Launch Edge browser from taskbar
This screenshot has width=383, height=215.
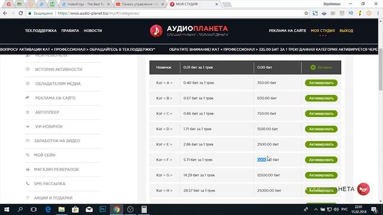pyautogui.click(x=48, y=210)
